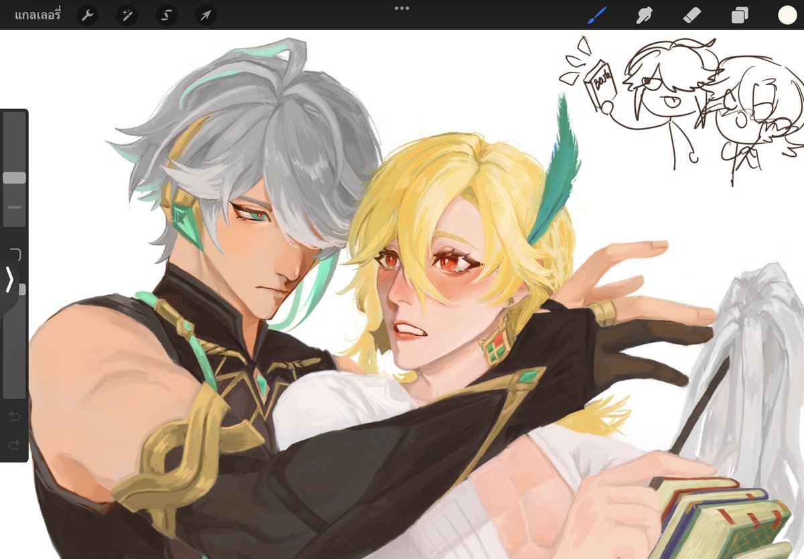Click the brush opacity slider handle
Viewport: 804px width, 559px height.
pyautogui.click(x=22, y=289)
